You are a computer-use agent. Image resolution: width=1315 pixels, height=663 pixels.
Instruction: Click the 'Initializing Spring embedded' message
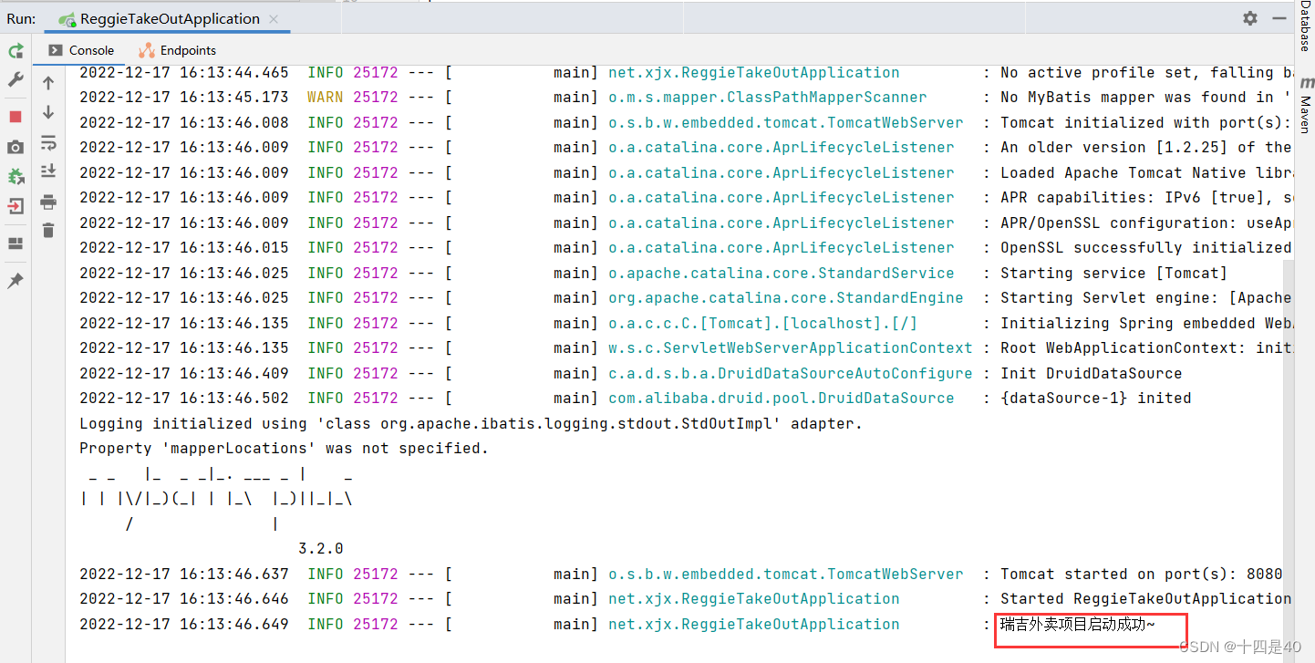pos(1146,323)
